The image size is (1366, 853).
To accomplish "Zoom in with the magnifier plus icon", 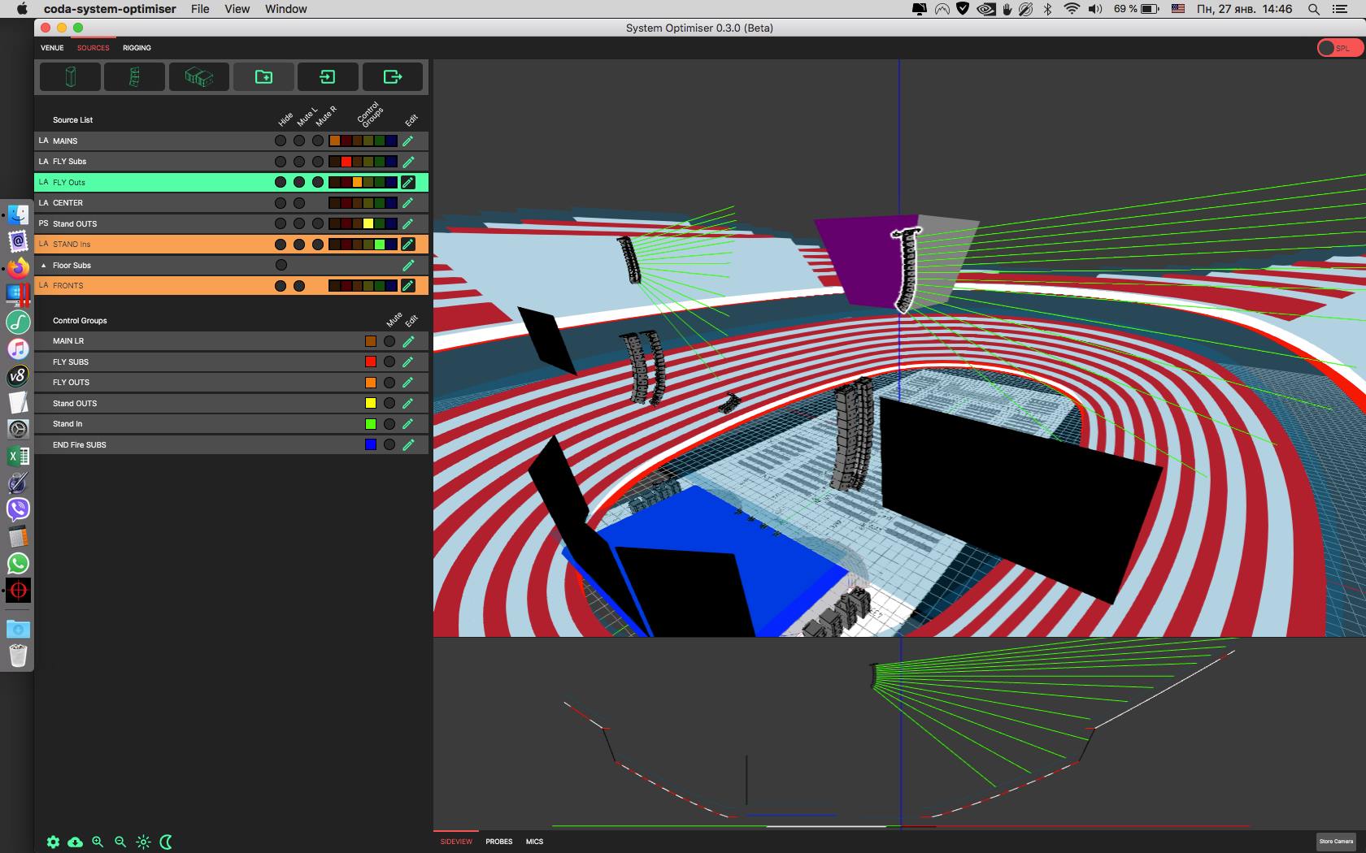I will point(98,842).
